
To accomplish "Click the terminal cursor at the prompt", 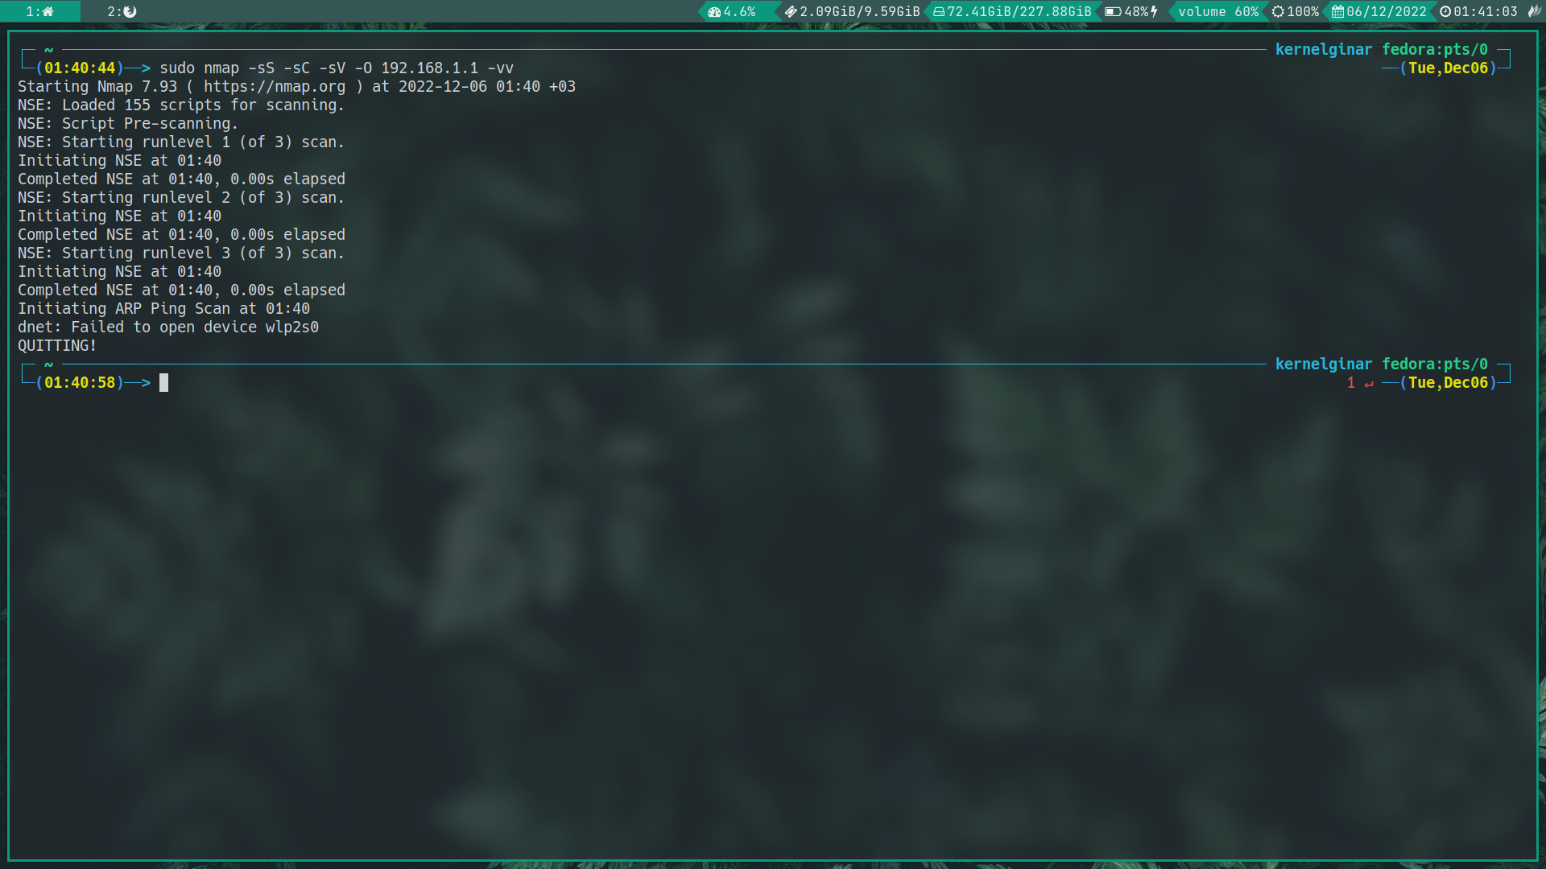I will click(x=163, y=382).
